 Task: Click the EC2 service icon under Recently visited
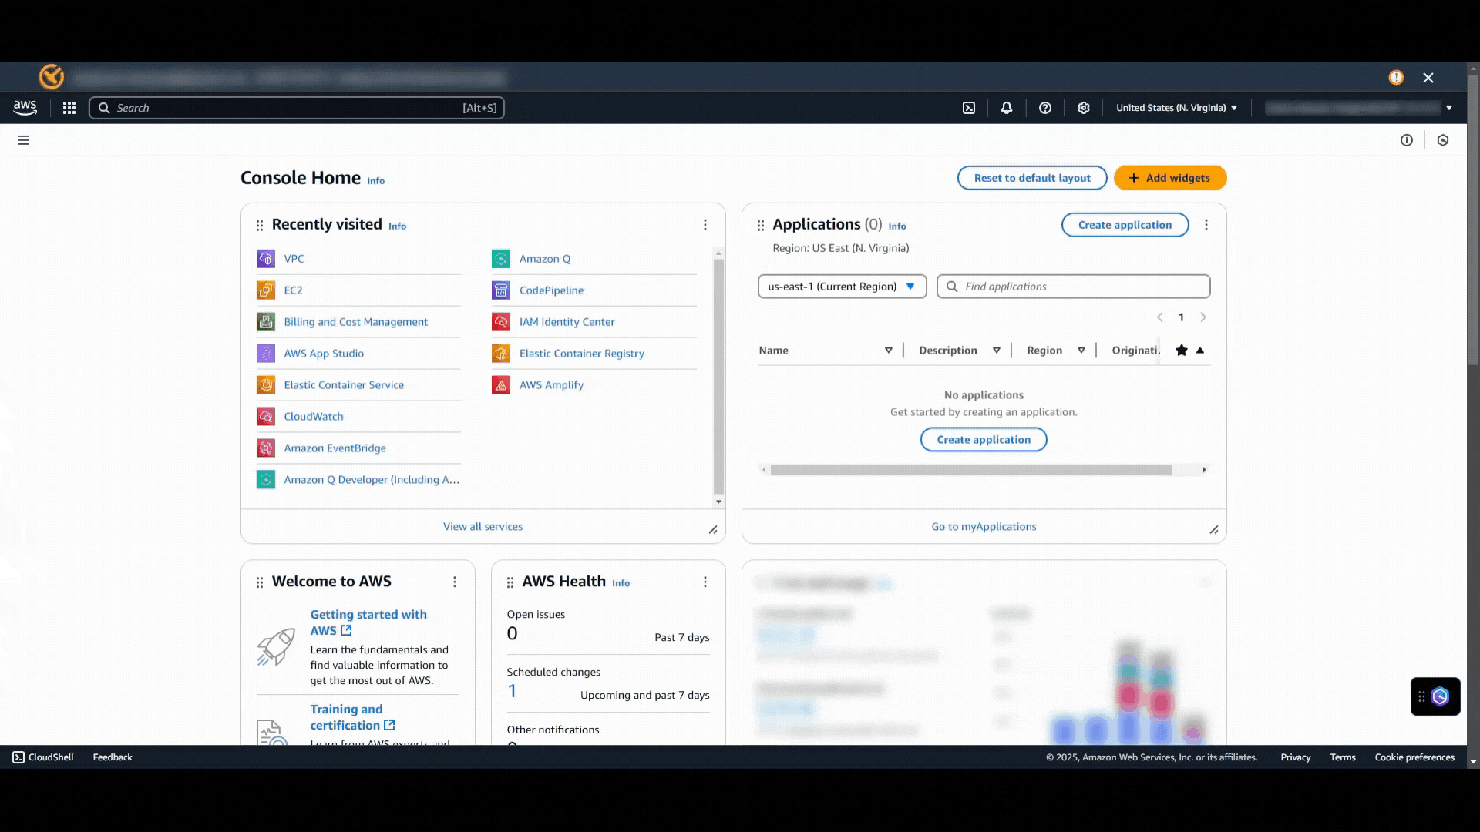click(266, 290)
